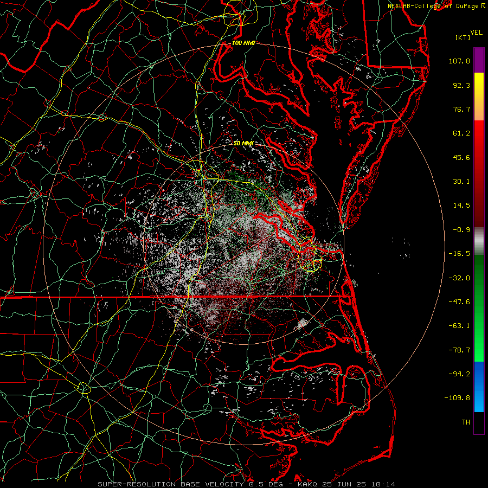Click the 107.8 legend value
488x488 pixels.
[459, 61]
